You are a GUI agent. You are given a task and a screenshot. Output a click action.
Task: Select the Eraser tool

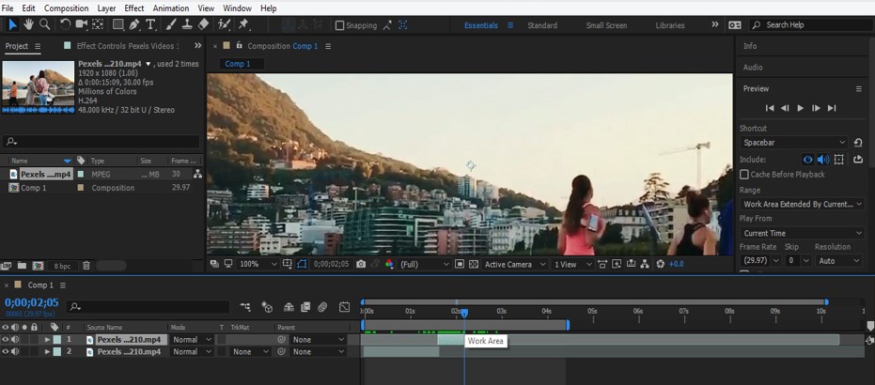pos(204,24)
